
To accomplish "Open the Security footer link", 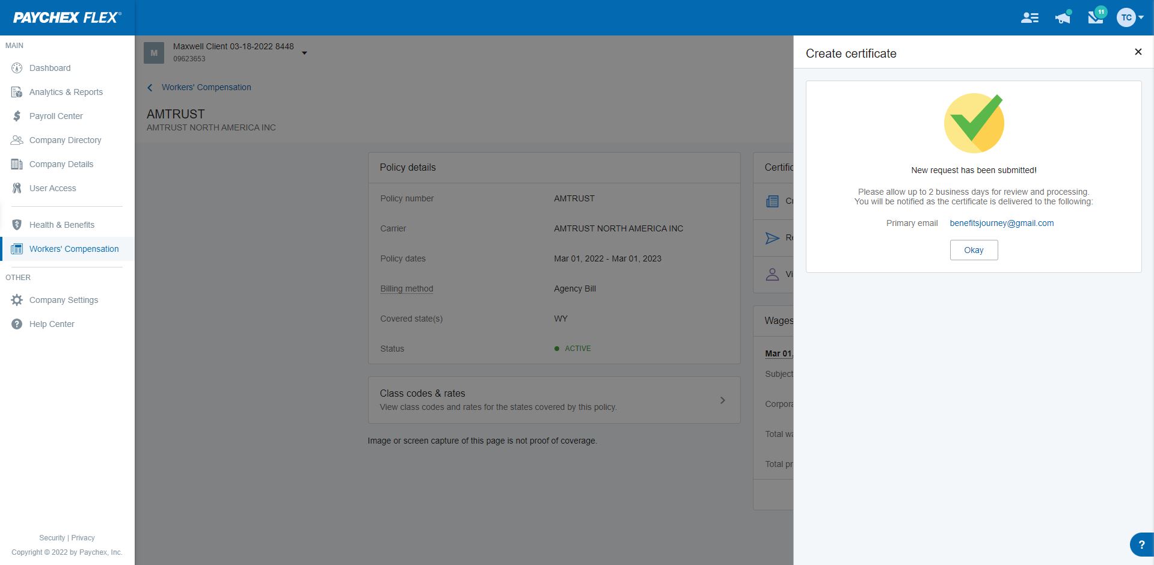I will (x=52, y=538).
